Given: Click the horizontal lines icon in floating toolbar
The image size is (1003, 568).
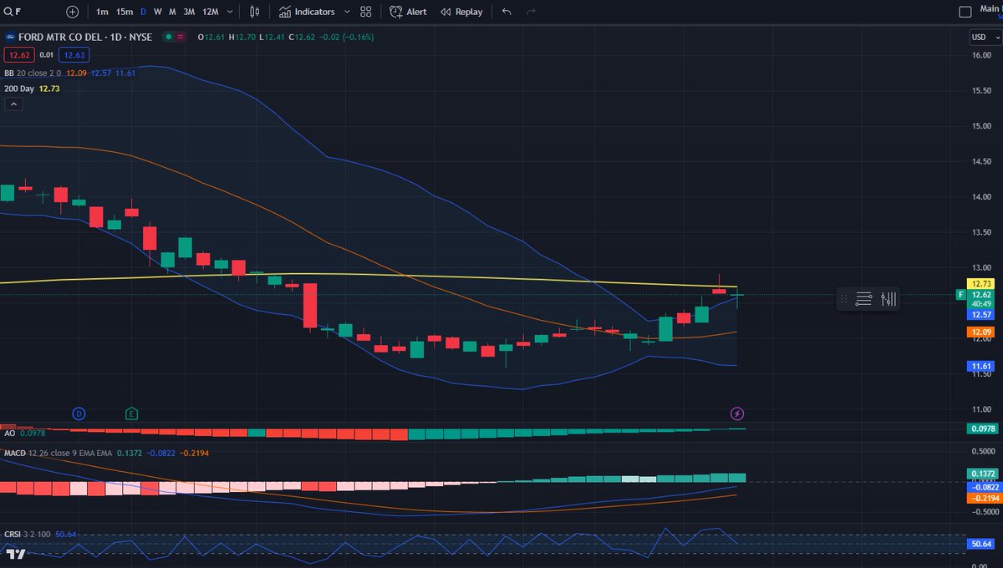Looking at the screenshot, I should coord(864,298).
